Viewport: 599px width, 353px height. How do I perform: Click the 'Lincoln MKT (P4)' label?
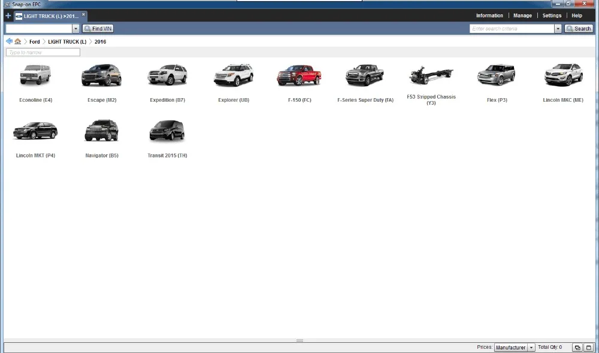pos(35,156)
